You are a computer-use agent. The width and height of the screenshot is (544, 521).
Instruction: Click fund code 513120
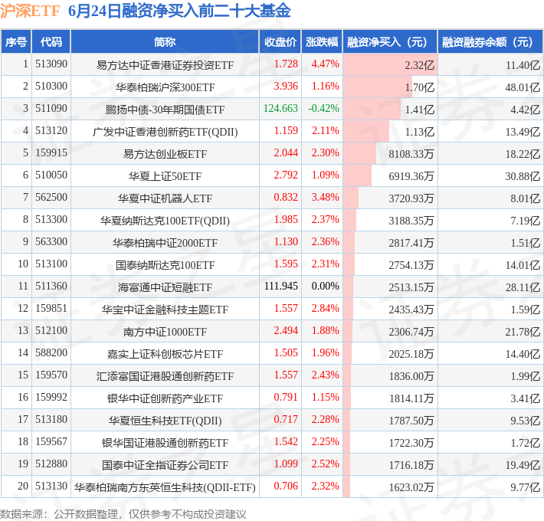coord(51,131)
